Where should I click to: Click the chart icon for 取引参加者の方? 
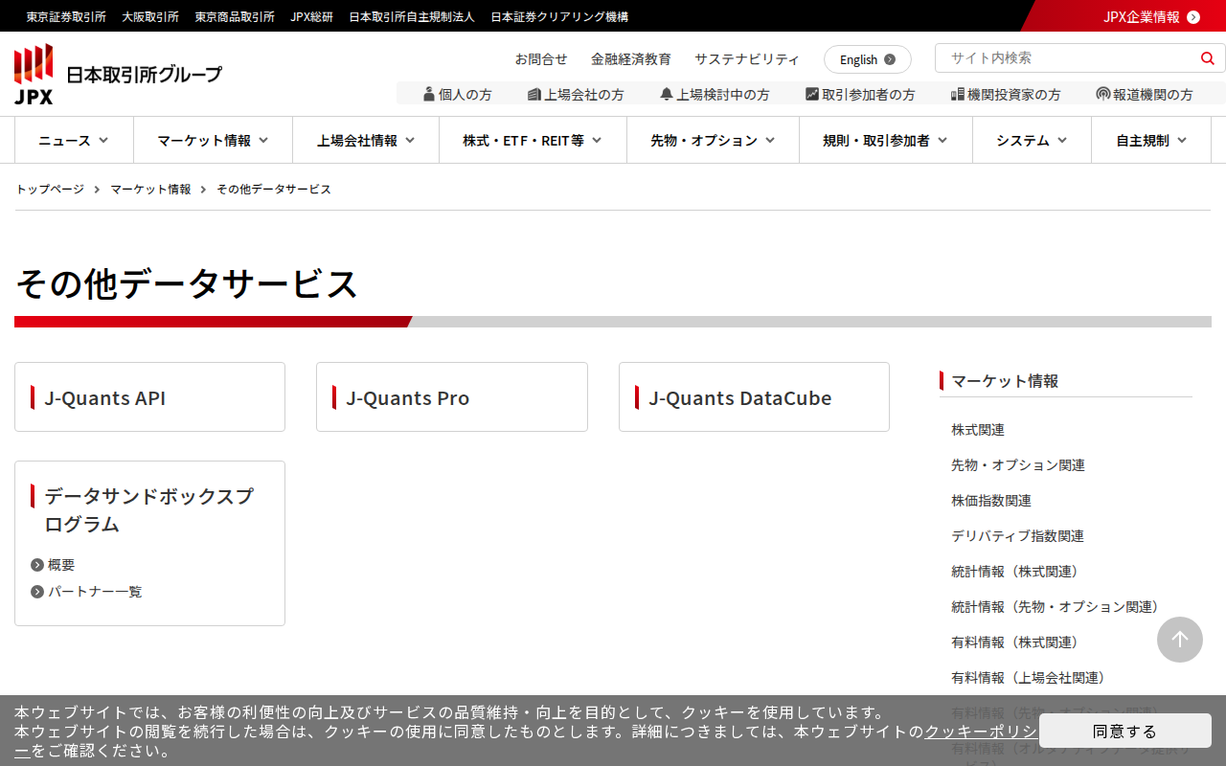(812, 94)
